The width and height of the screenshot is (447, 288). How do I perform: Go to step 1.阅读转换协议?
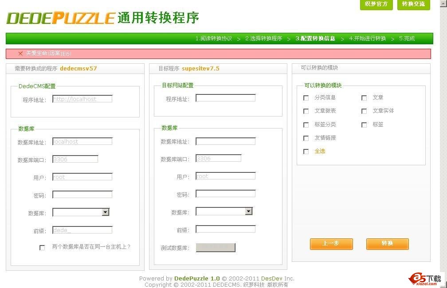tap(214, 39)
